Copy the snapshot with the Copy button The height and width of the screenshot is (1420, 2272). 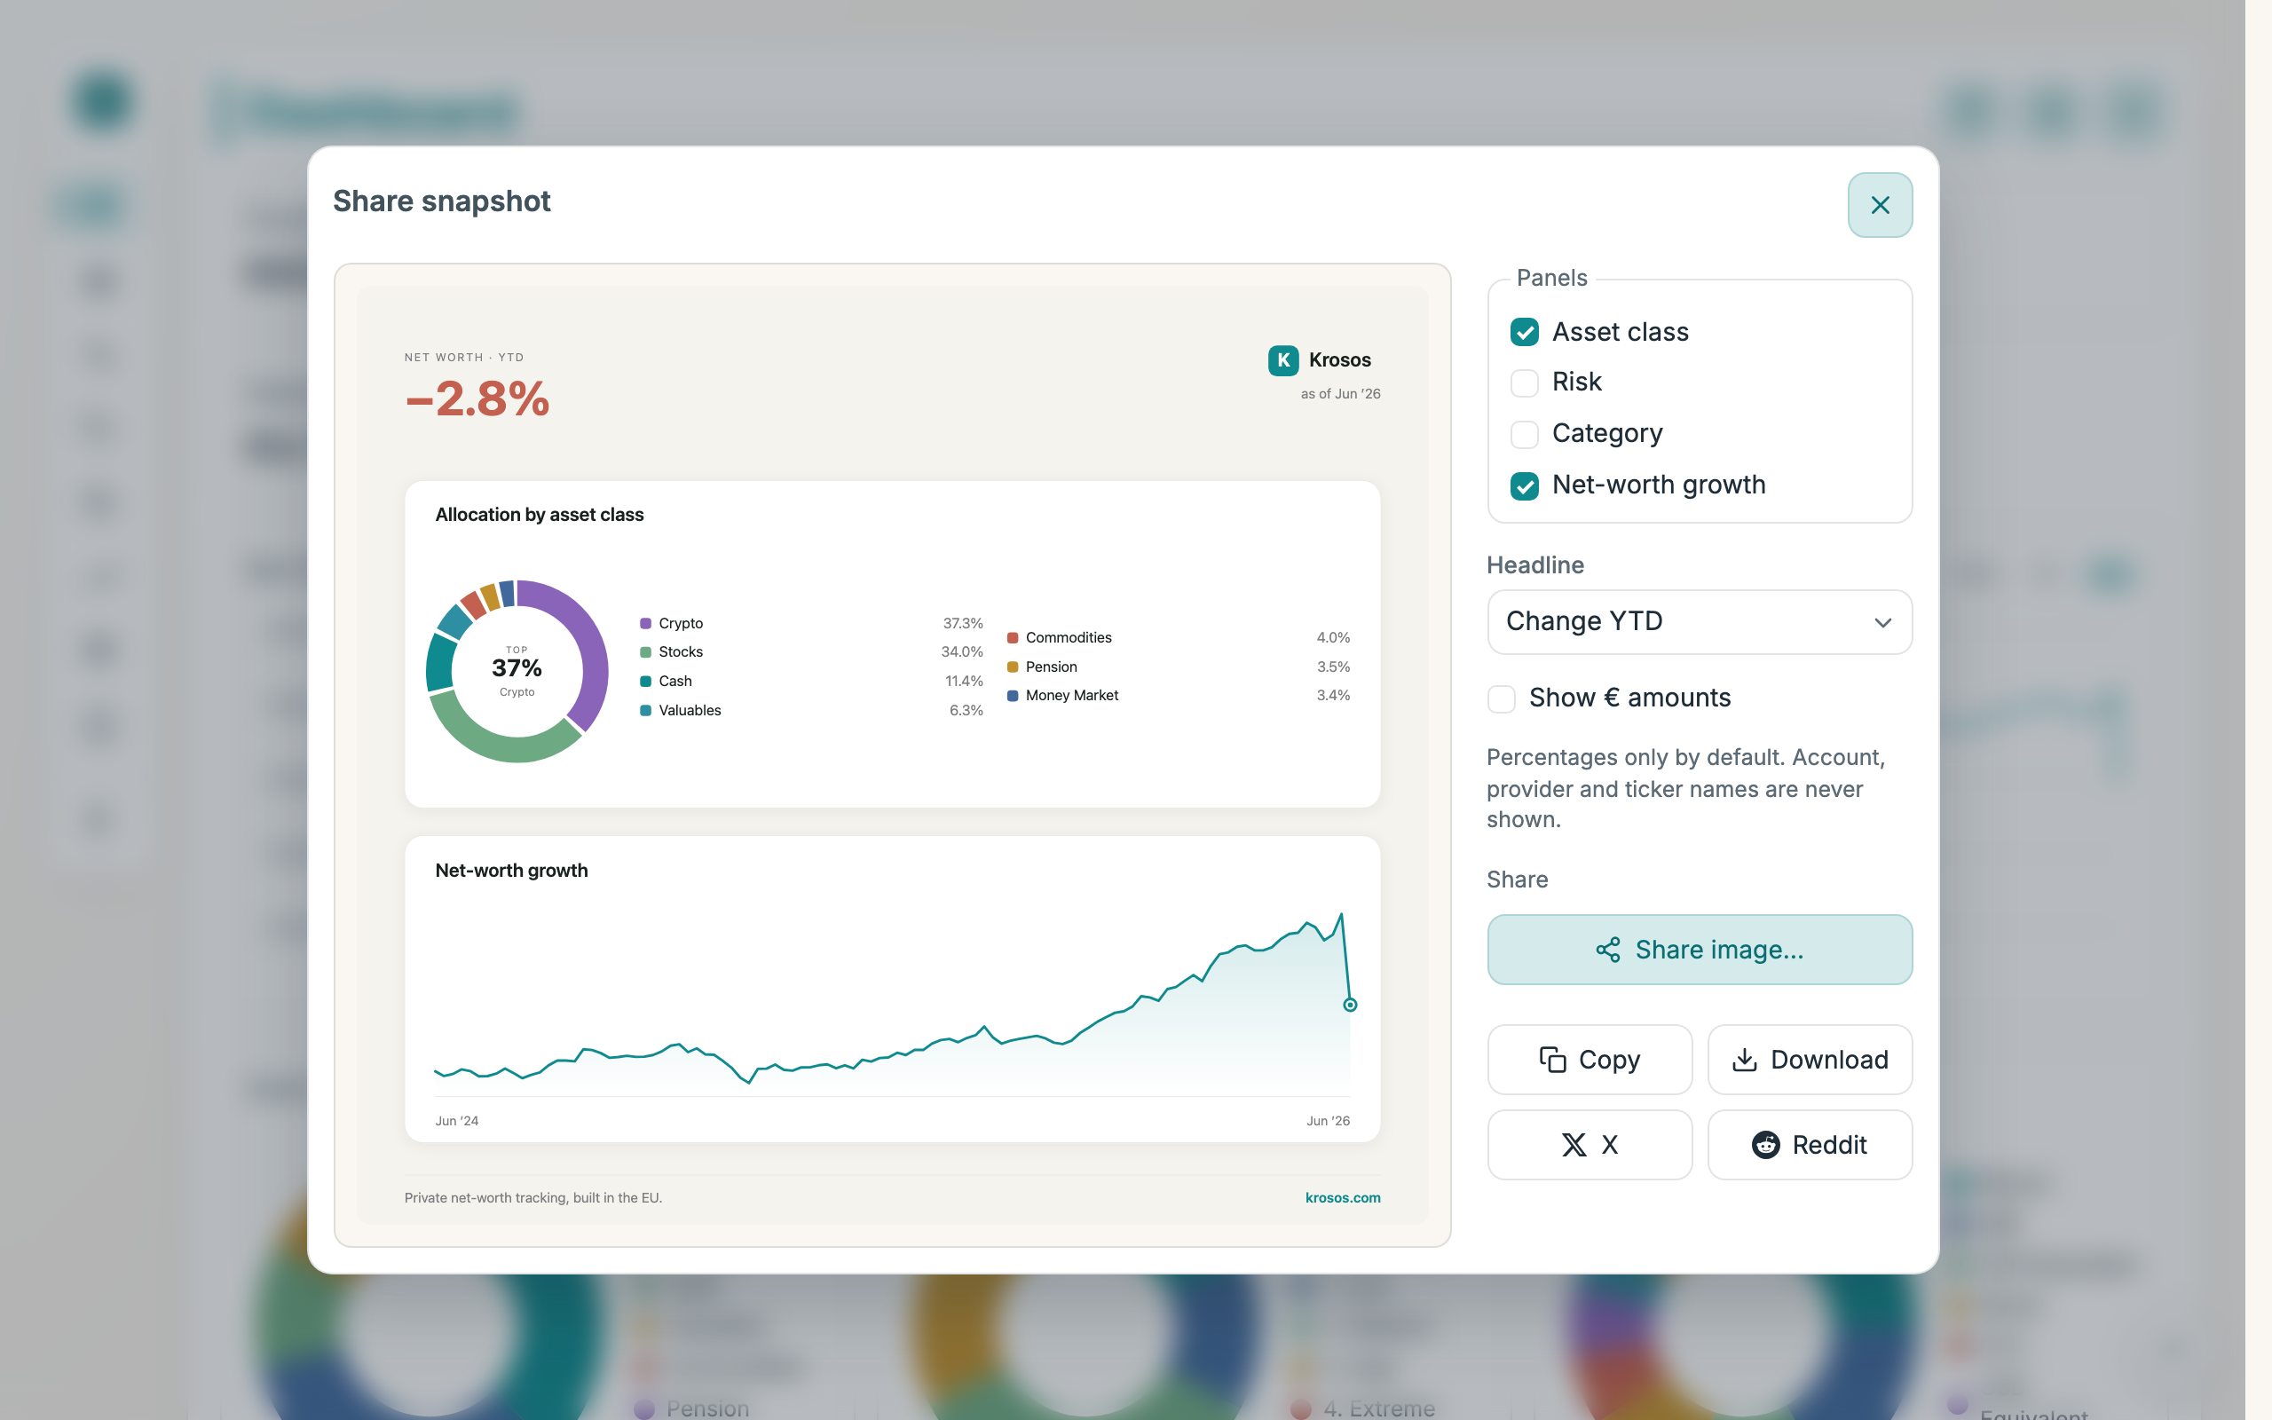(1590, 1060)
